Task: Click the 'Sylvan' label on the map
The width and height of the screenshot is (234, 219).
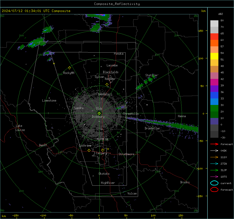Action: (99, 77)
